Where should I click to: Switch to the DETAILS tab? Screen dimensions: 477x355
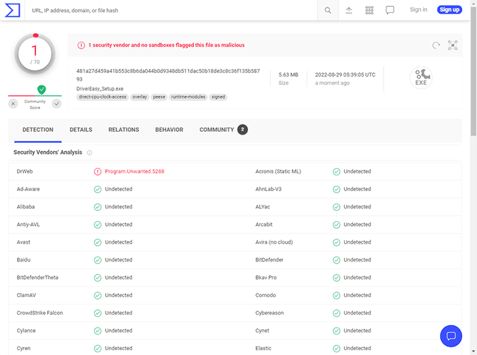coord(81,130)
